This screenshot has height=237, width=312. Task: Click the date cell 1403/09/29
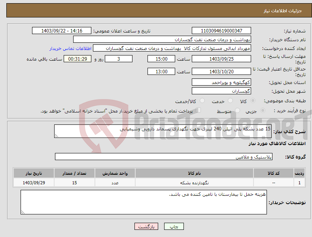click(34, 183)
